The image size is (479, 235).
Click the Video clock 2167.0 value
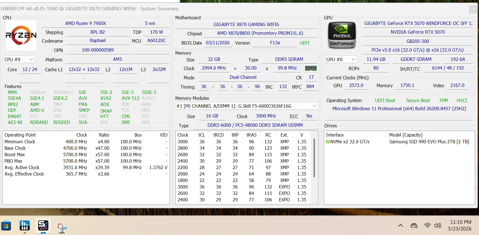(457, 86)
